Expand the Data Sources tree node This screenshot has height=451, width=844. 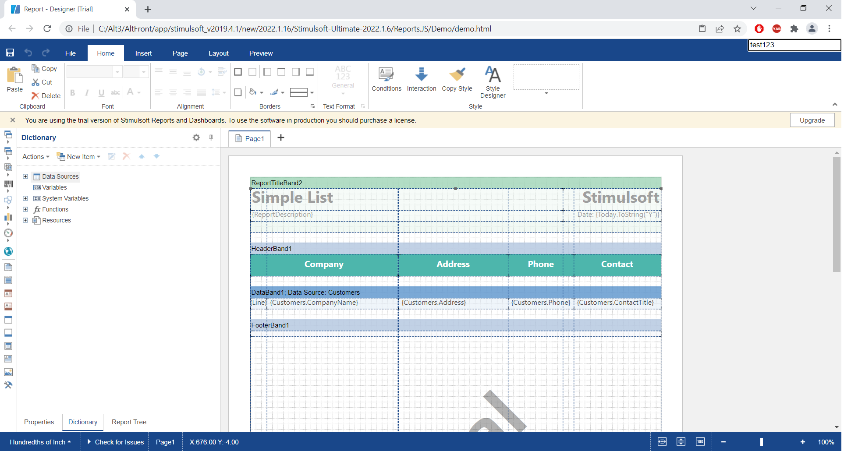click(x=25, y=176)
